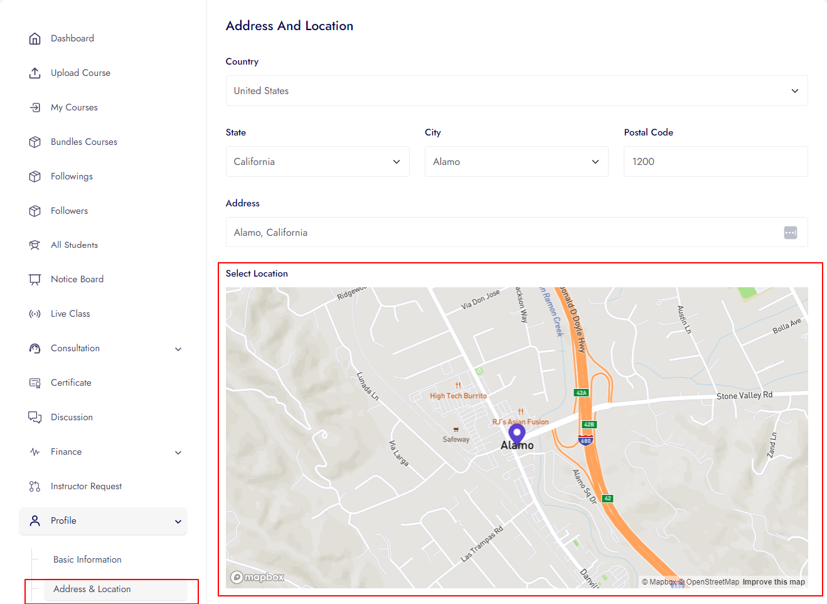Click the Discussion chat bubbles icon
This screenshot has height=604, width=827.
pyautogui.click(x=35, y=418)
